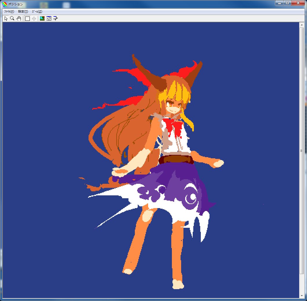Viewport: 307px width, 301px height.
Task: Select the hand pan tool
Action: [x=19, y=19]
